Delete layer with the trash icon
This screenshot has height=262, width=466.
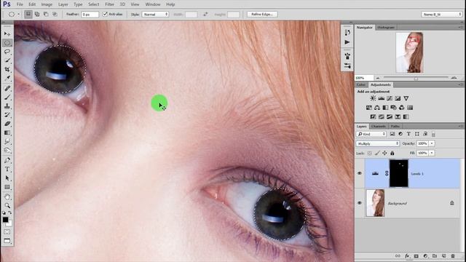[x=453, y=256]
